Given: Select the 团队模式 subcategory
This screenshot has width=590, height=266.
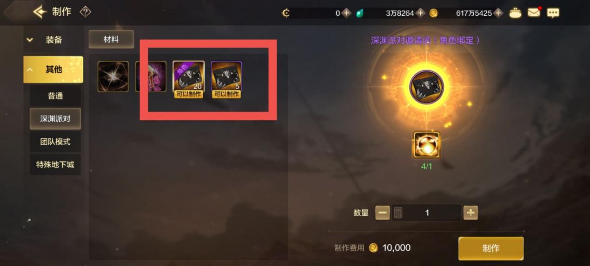Looking at the screenshot, I should tap(55, 142).
